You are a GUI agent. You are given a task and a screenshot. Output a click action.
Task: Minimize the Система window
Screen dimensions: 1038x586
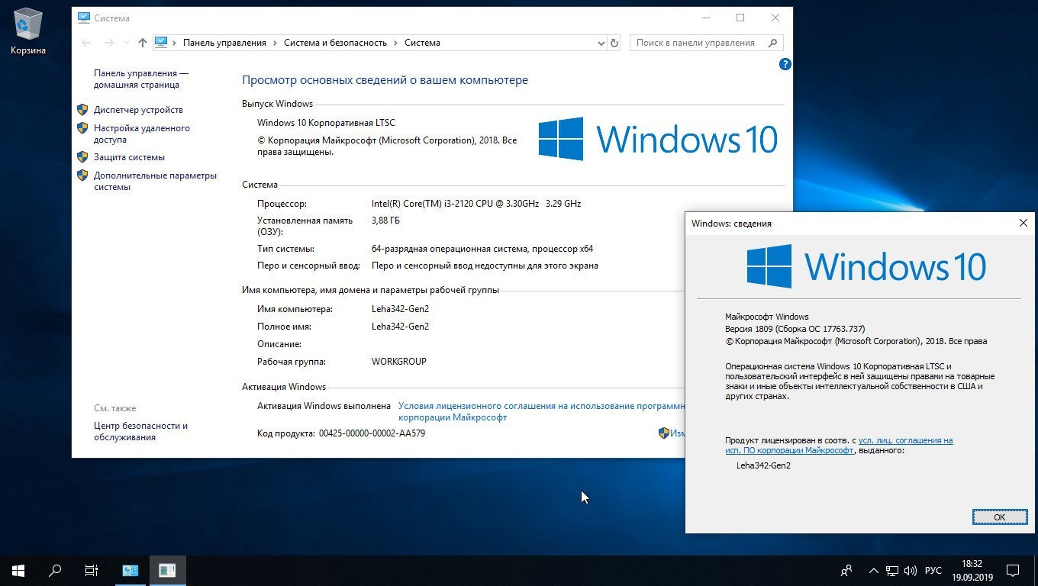pos(704,18)
